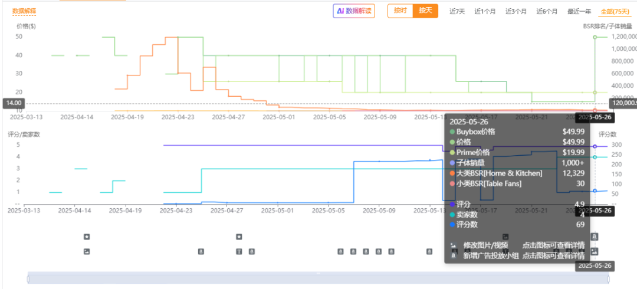The image size is (637, 289).
Task: Click 大类BSR[Home & Kitchen] in the tooltip
Action: 517,173
